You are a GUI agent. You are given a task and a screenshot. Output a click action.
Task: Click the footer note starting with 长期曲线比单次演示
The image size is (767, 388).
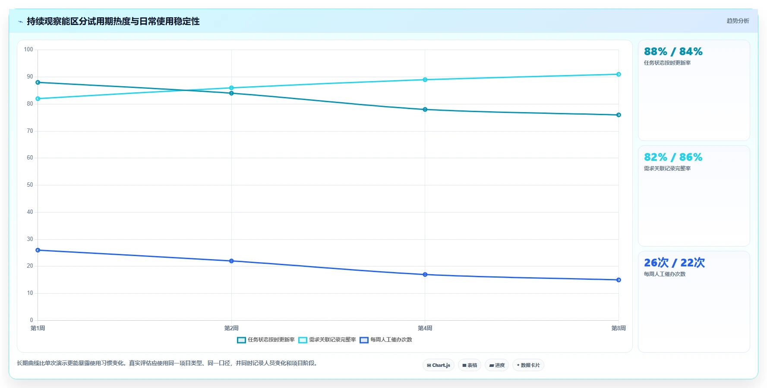(168, 363)
